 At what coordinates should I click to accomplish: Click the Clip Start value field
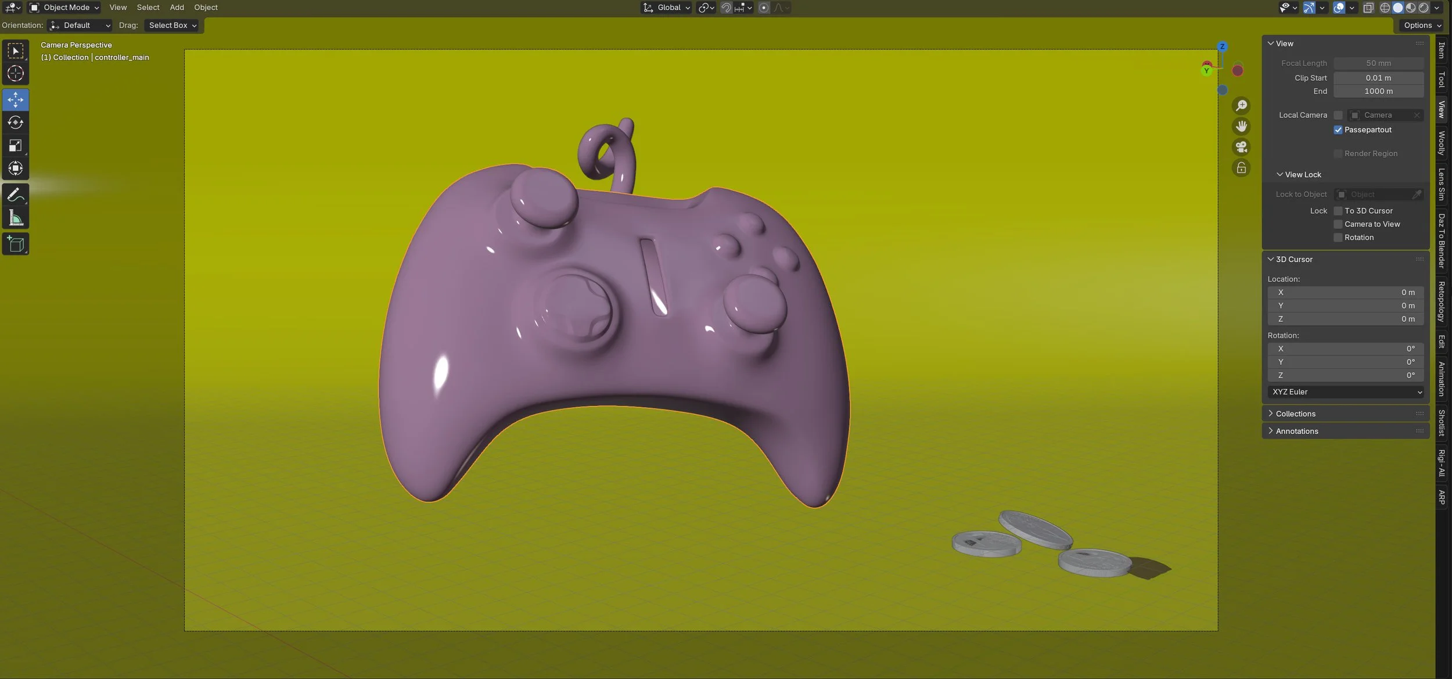click(1378, 78)
